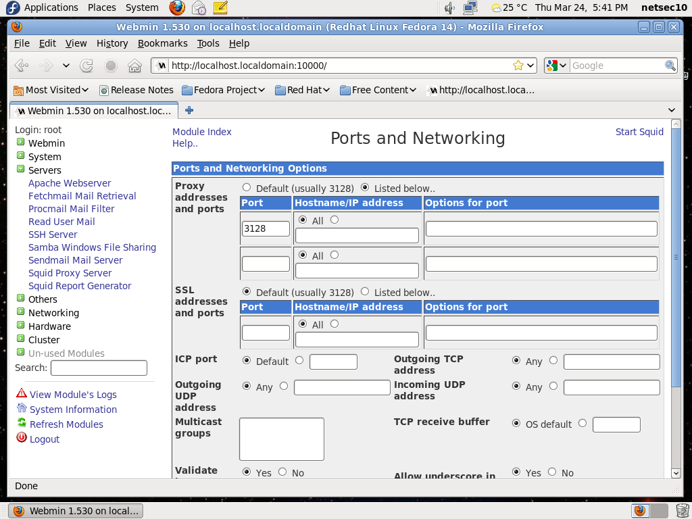
Task: Open the network connection tray icon
Action: click(x=470, y=7)
